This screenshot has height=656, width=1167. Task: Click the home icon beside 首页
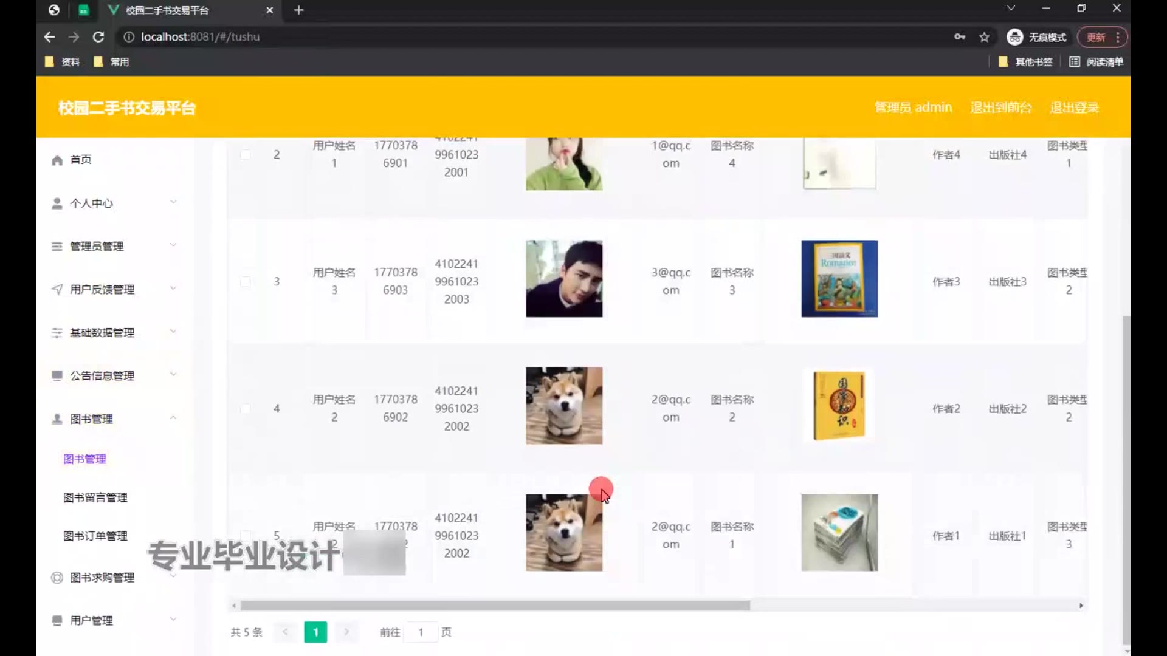pos(57,160)
